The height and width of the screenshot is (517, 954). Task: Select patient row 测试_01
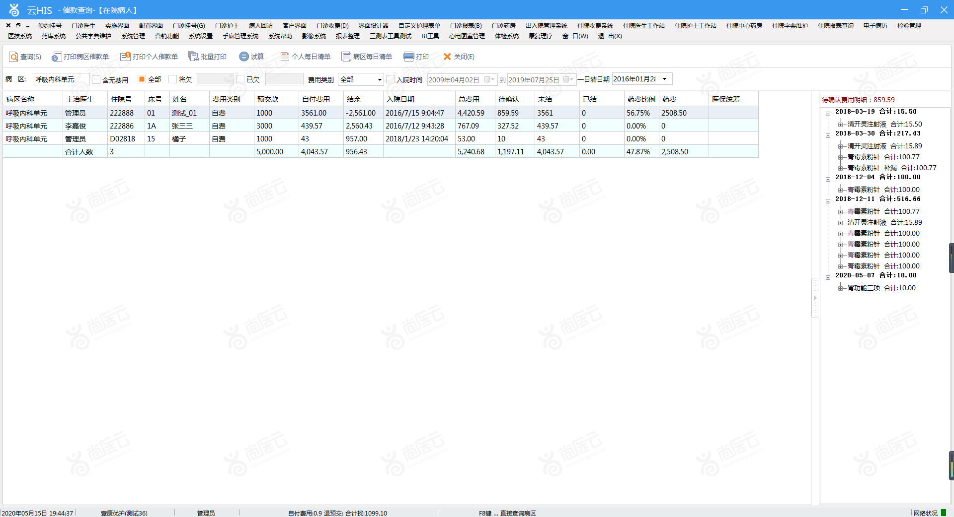(381, 113)
